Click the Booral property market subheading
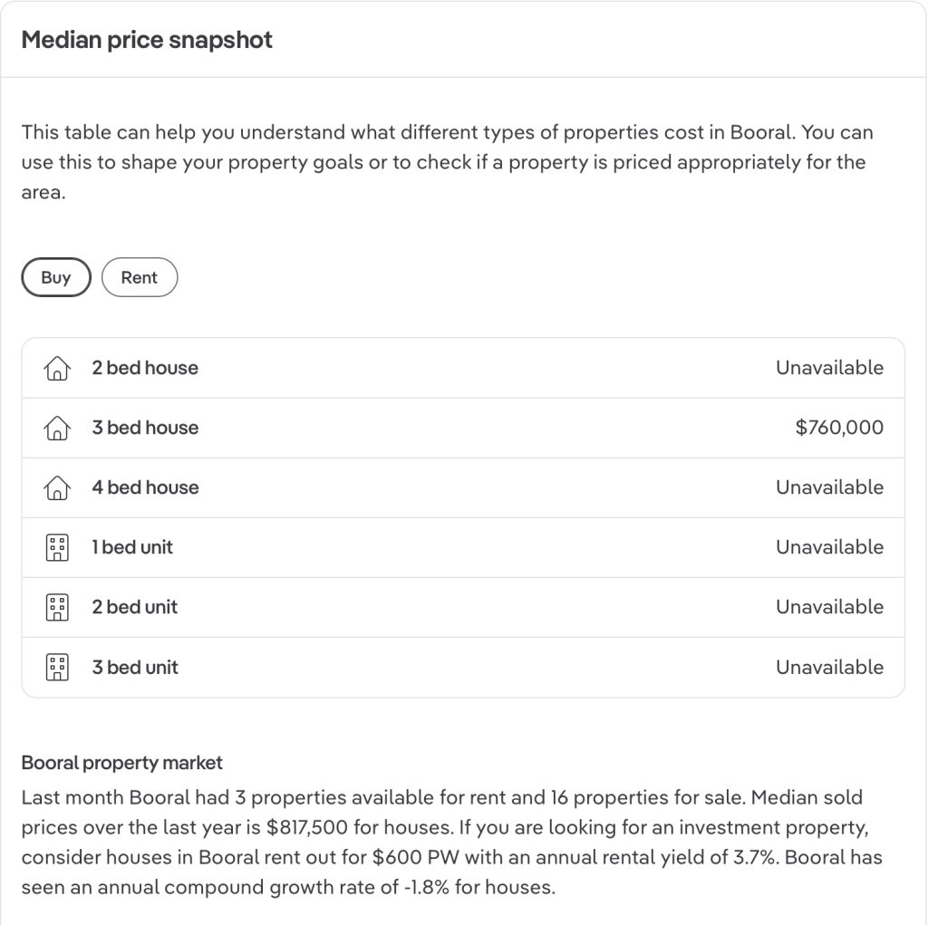This screenshot has width=928, height=925. point(122,763)
